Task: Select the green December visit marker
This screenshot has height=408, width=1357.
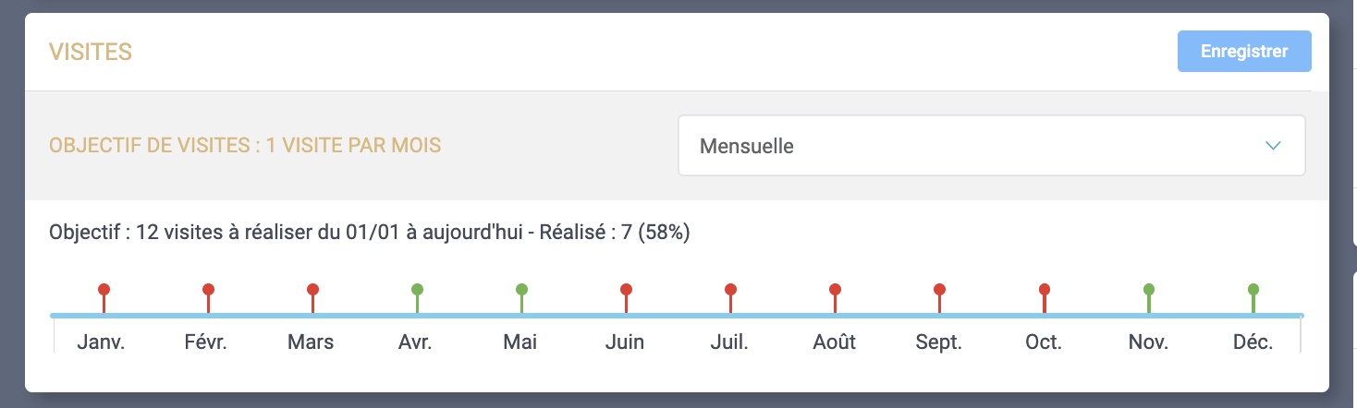Action: coord(1253,290)
